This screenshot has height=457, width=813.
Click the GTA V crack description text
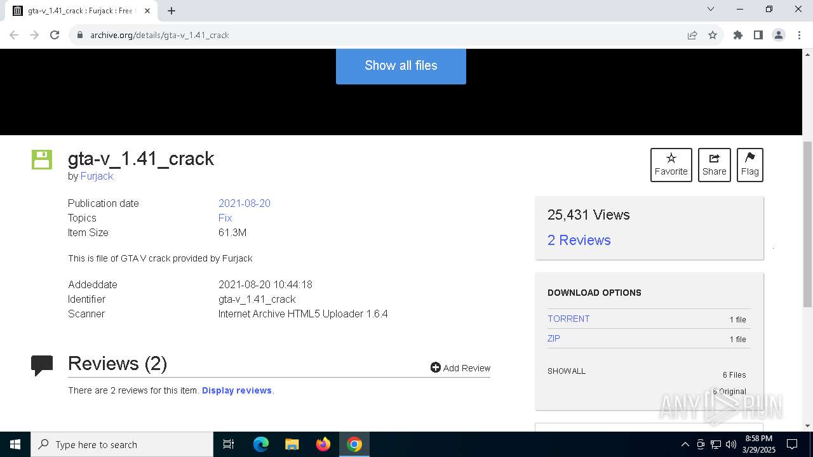[x=160, y=258]
